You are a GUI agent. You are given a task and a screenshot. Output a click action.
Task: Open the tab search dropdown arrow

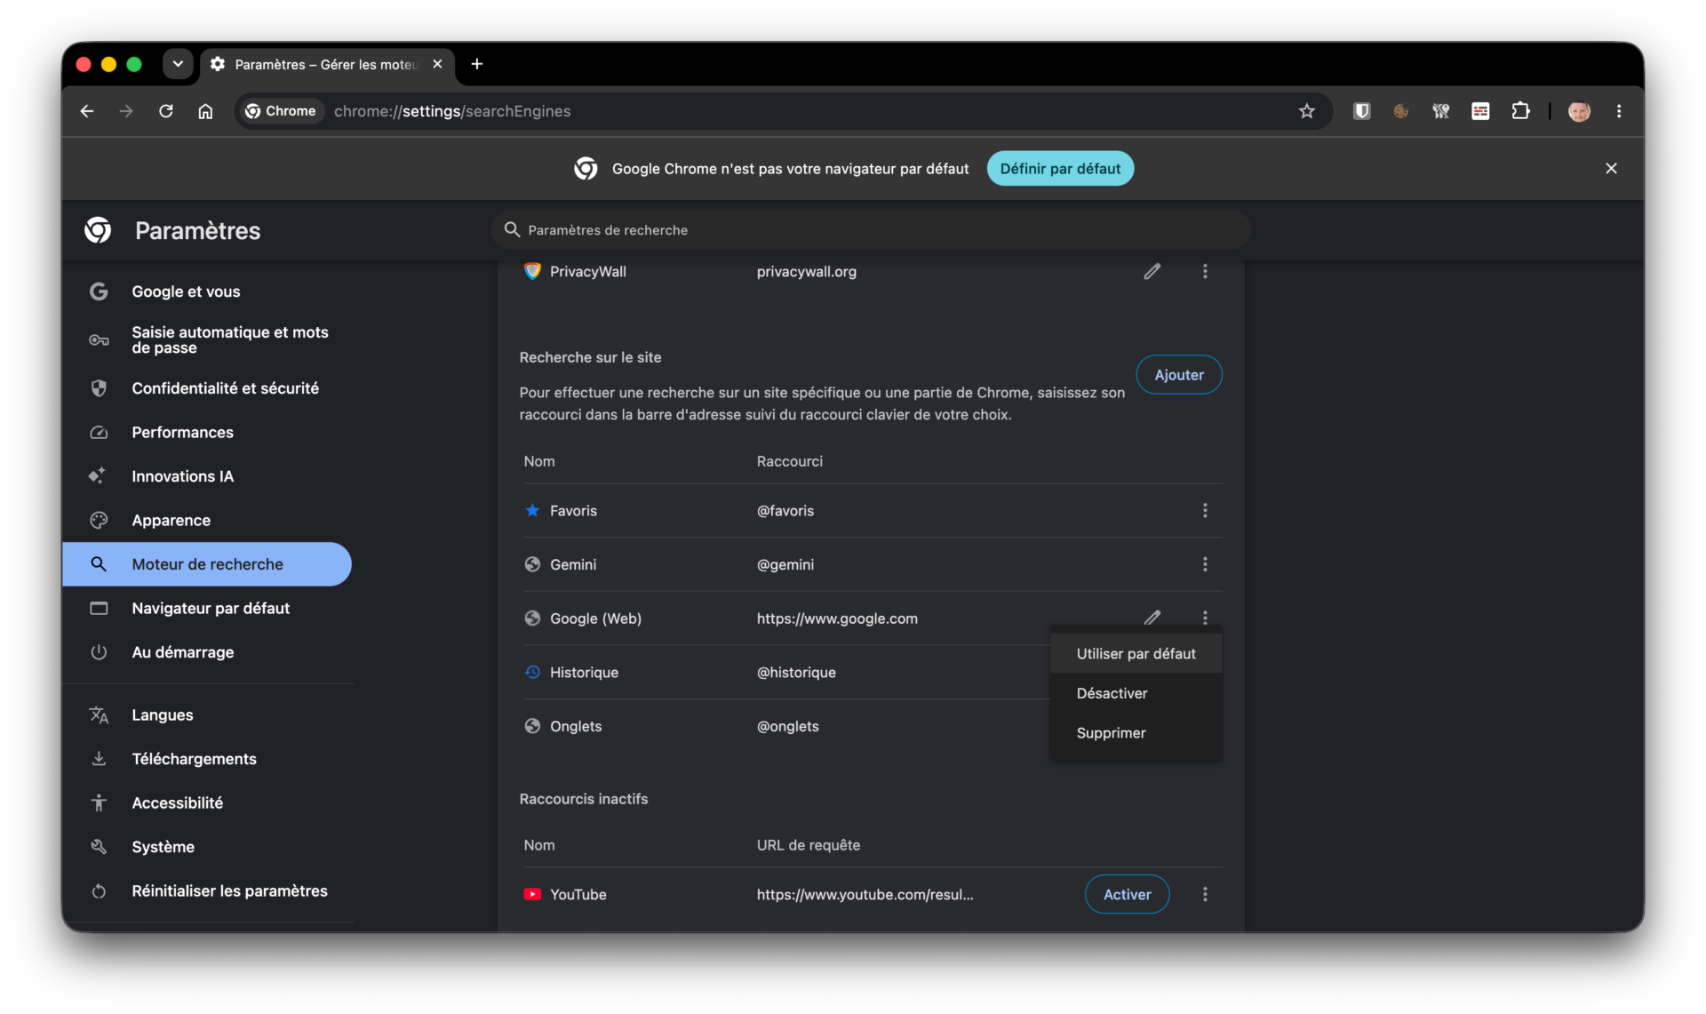(178, 64)
